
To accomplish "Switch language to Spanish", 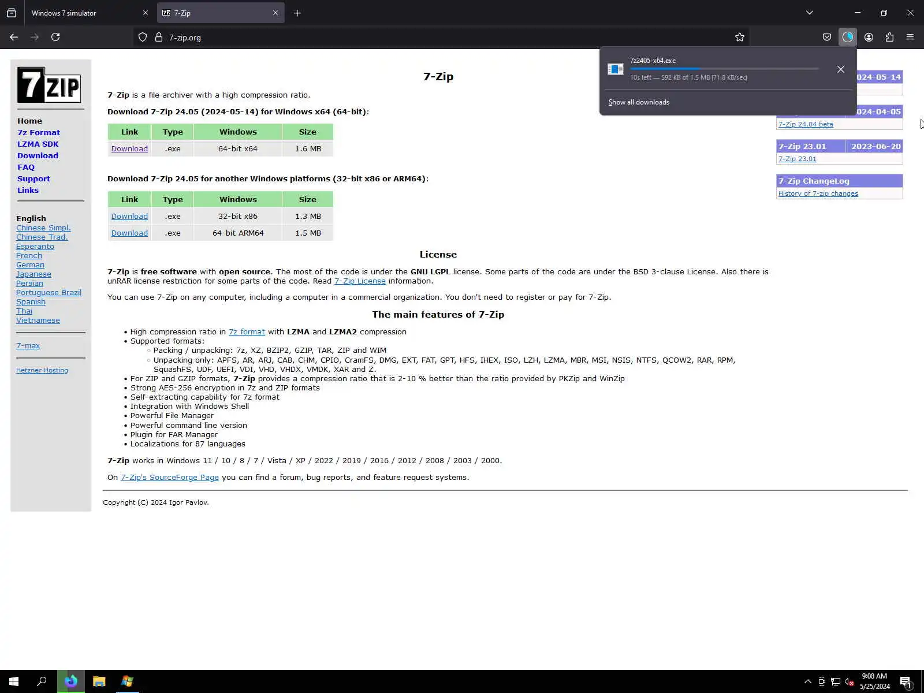I will click(x=31, y=301).
